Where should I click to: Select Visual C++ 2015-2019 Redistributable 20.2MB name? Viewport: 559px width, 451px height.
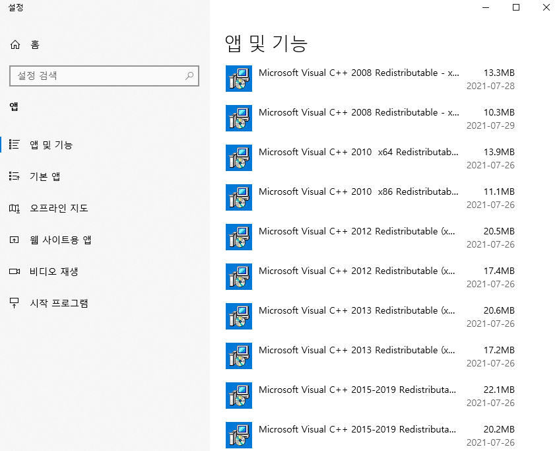[x=357, y=429]
